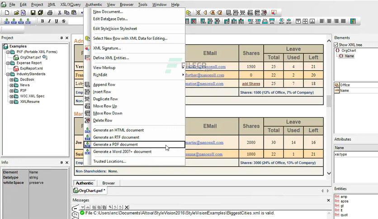Expand the W3C XML Spec folder
This screenshot has height=219, width=378.
pyautogui.click(x=11, y=96)
